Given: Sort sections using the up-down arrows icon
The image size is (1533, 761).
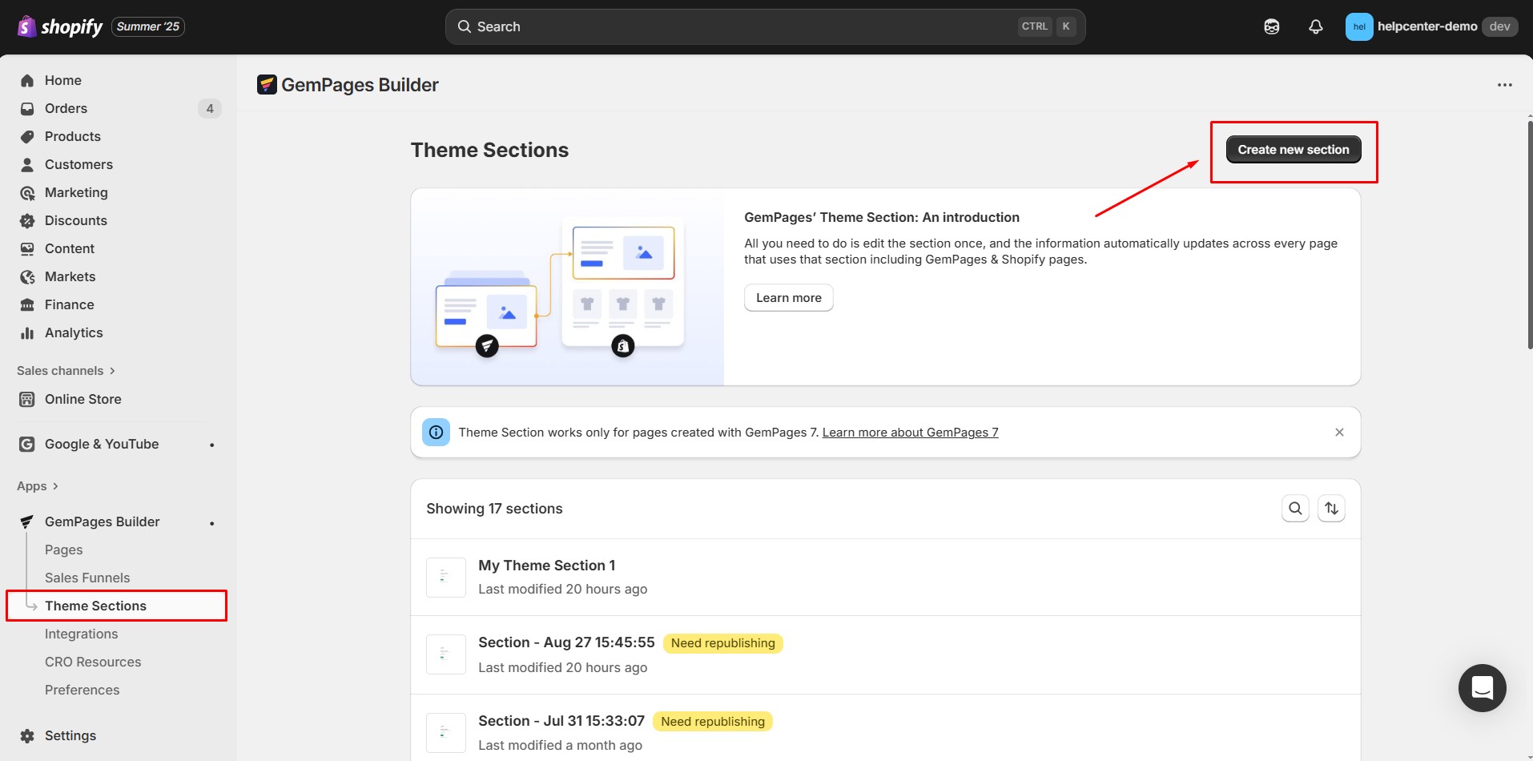Looking at the screenshot, I should pos(1332,508).
